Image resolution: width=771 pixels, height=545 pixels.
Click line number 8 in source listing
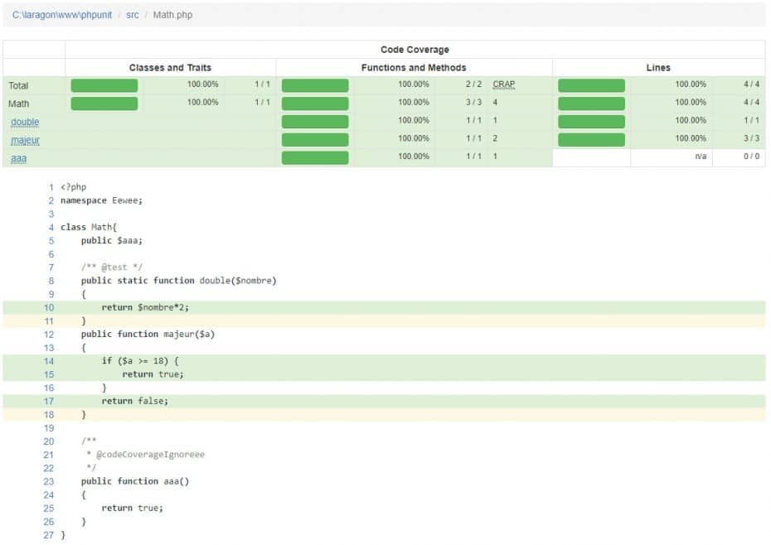coord(51,281)
